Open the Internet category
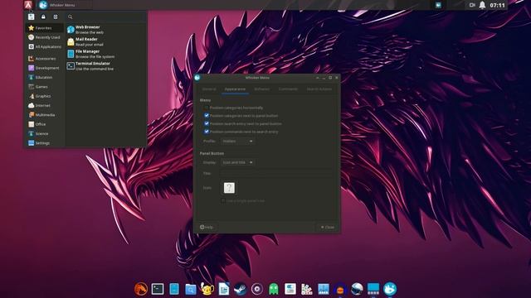The height and width of the screenshot is (298, 531). (44, 105)
